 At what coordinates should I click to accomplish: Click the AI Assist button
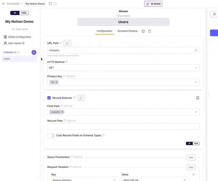[153, 4]
